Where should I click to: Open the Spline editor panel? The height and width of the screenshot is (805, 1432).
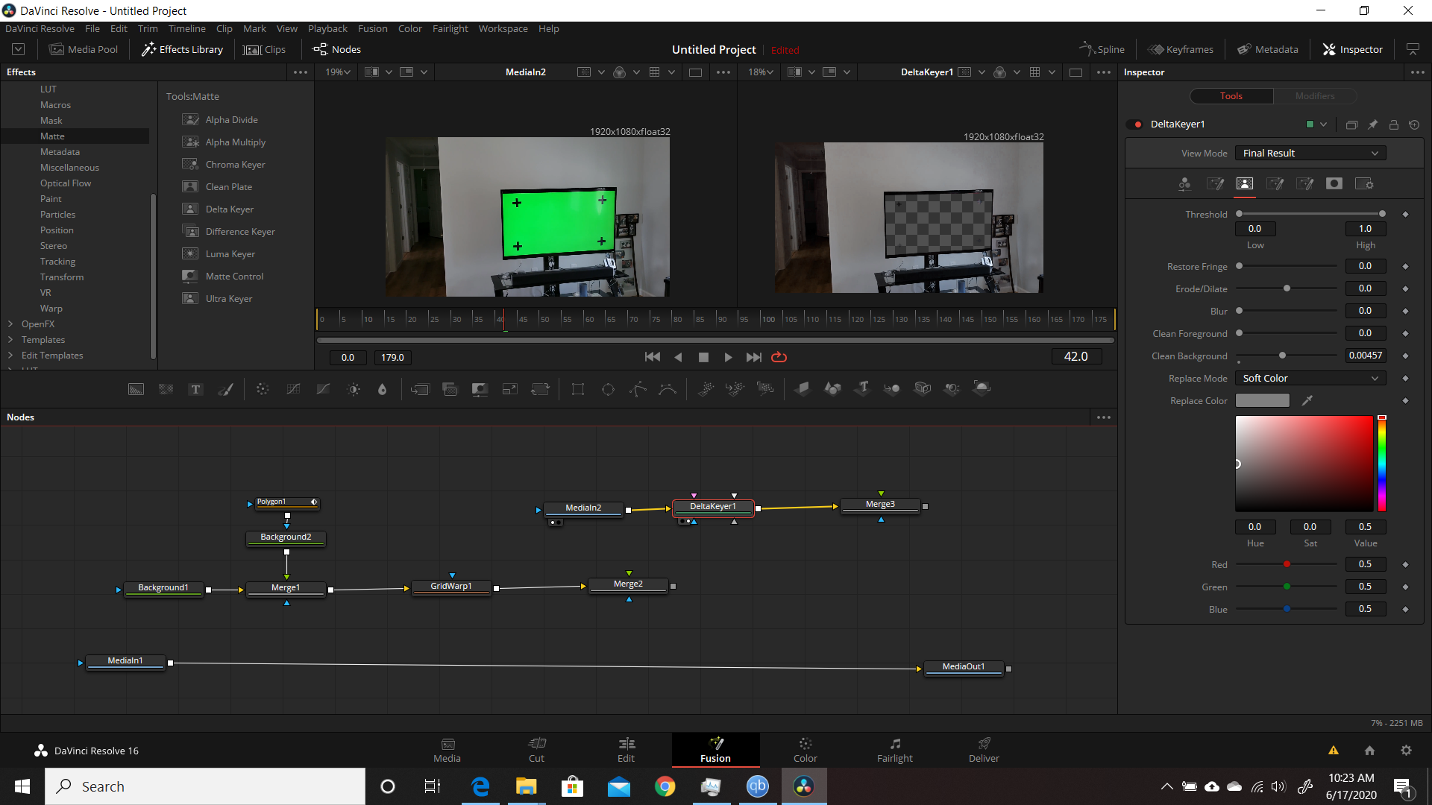coord(1102,49)
